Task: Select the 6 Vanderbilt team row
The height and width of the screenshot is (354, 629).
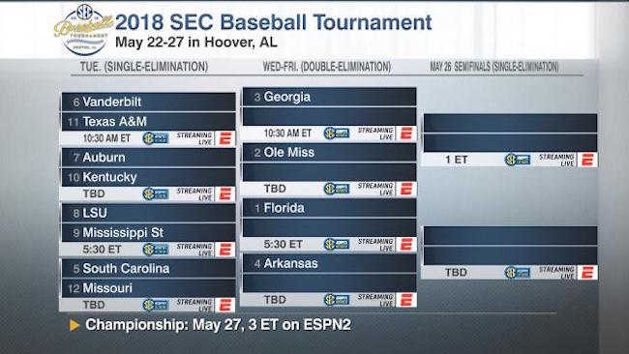Action: pos(148,102)
